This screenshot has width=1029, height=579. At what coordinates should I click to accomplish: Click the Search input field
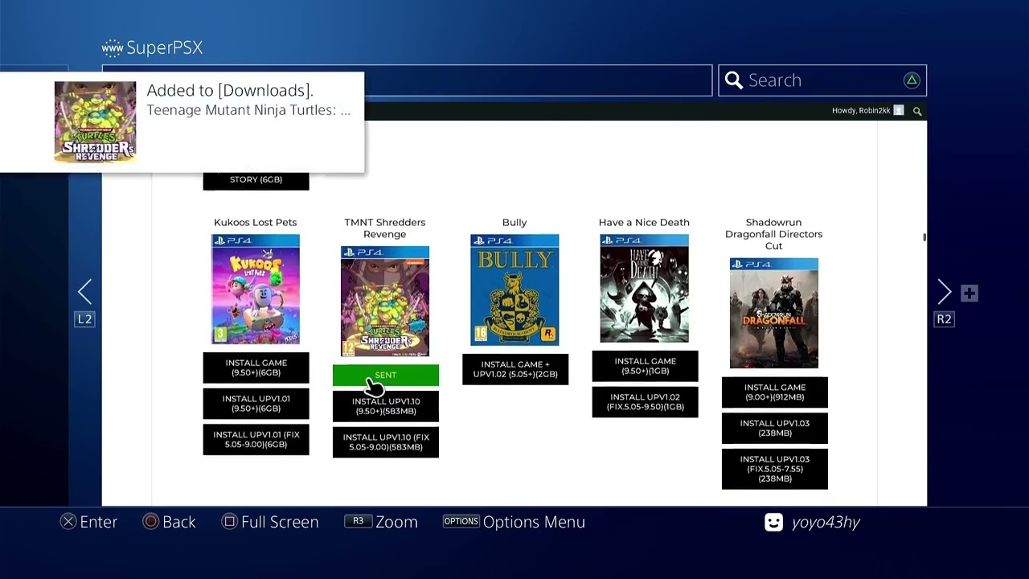point(822,80)
